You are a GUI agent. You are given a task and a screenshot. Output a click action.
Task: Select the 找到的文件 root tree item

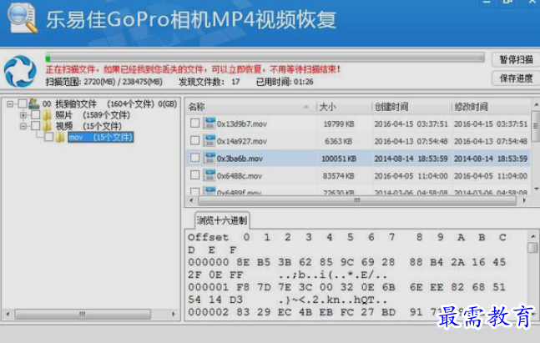pos(109,103)
